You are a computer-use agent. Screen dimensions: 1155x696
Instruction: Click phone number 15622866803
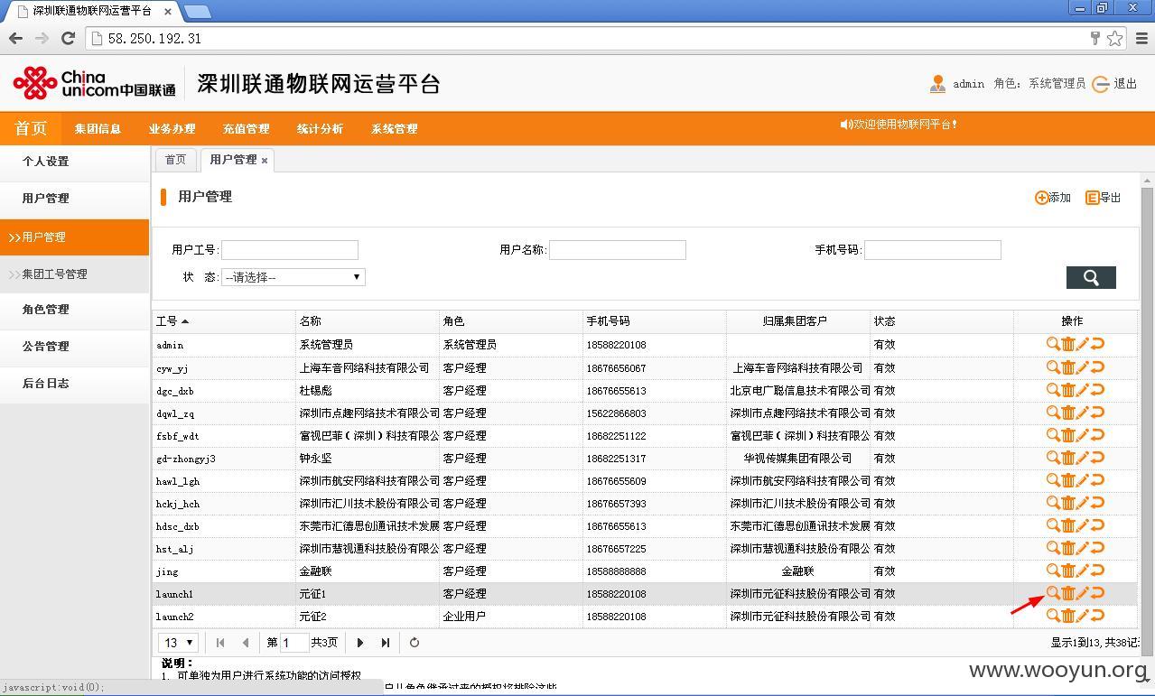[616, 413]
